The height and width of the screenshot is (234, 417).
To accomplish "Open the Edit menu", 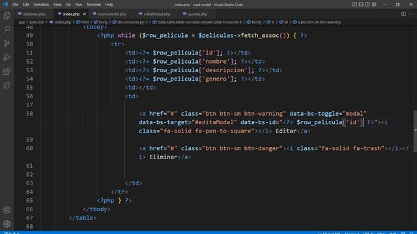I will [x=25, y=5].
